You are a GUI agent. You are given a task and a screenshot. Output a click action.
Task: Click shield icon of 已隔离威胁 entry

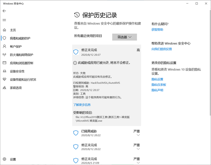(76, 133)
